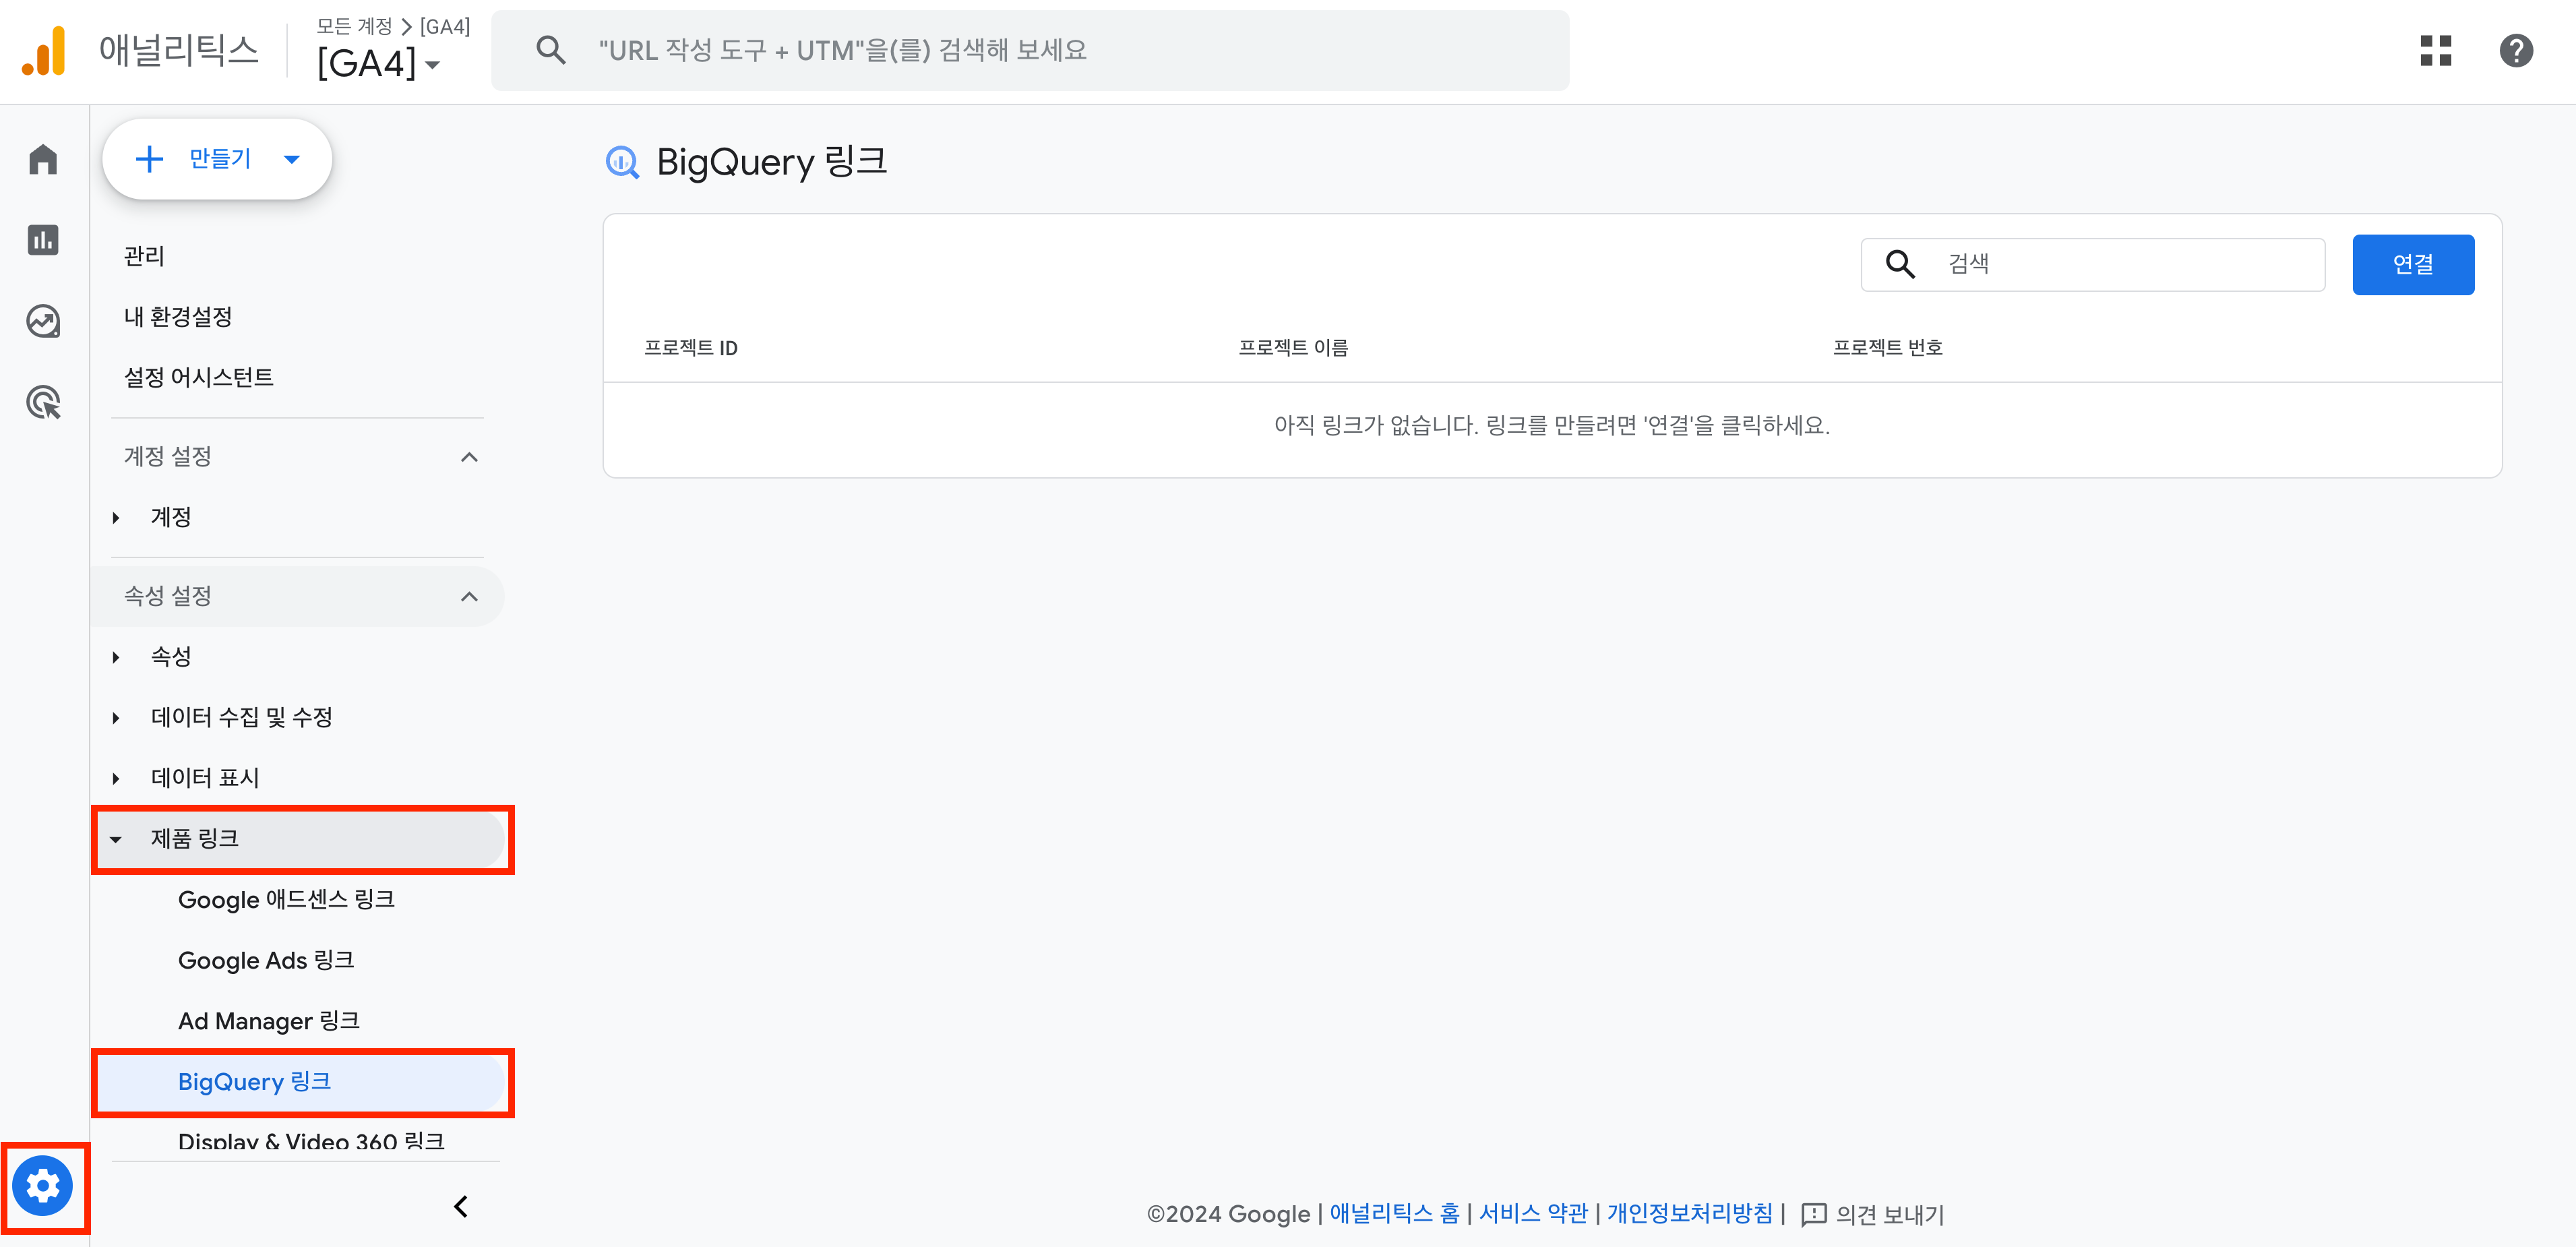
Task: Open the 애널리틱스 홈 footer link
Action: point(1394,1214)
